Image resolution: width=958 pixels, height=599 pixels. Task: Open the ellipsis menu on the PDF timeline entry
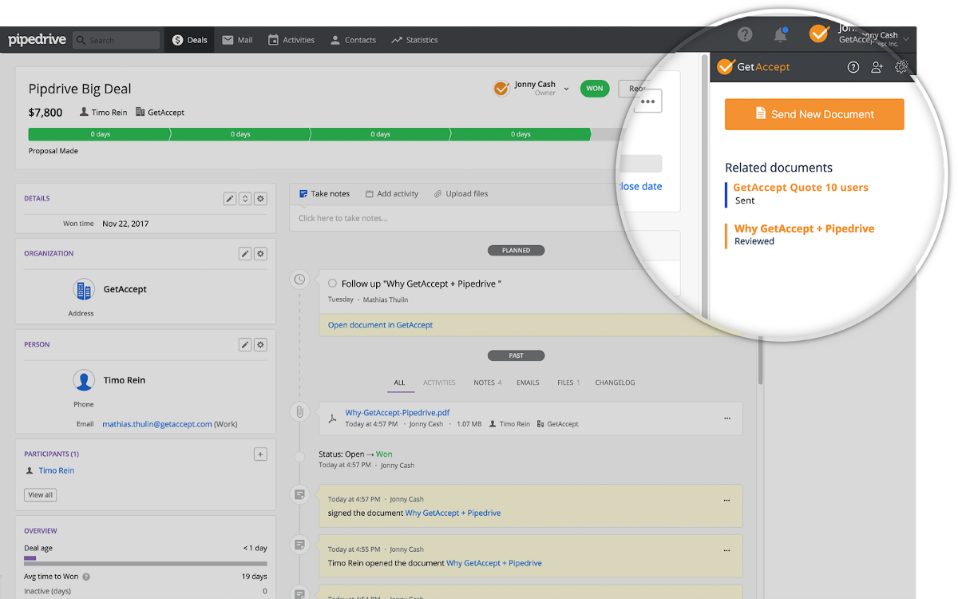(727, 417)
